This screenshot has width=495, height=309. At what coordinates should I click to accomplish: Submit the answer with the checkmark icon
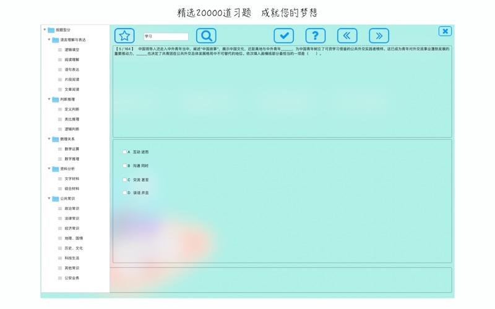click(x=284, y=36)
